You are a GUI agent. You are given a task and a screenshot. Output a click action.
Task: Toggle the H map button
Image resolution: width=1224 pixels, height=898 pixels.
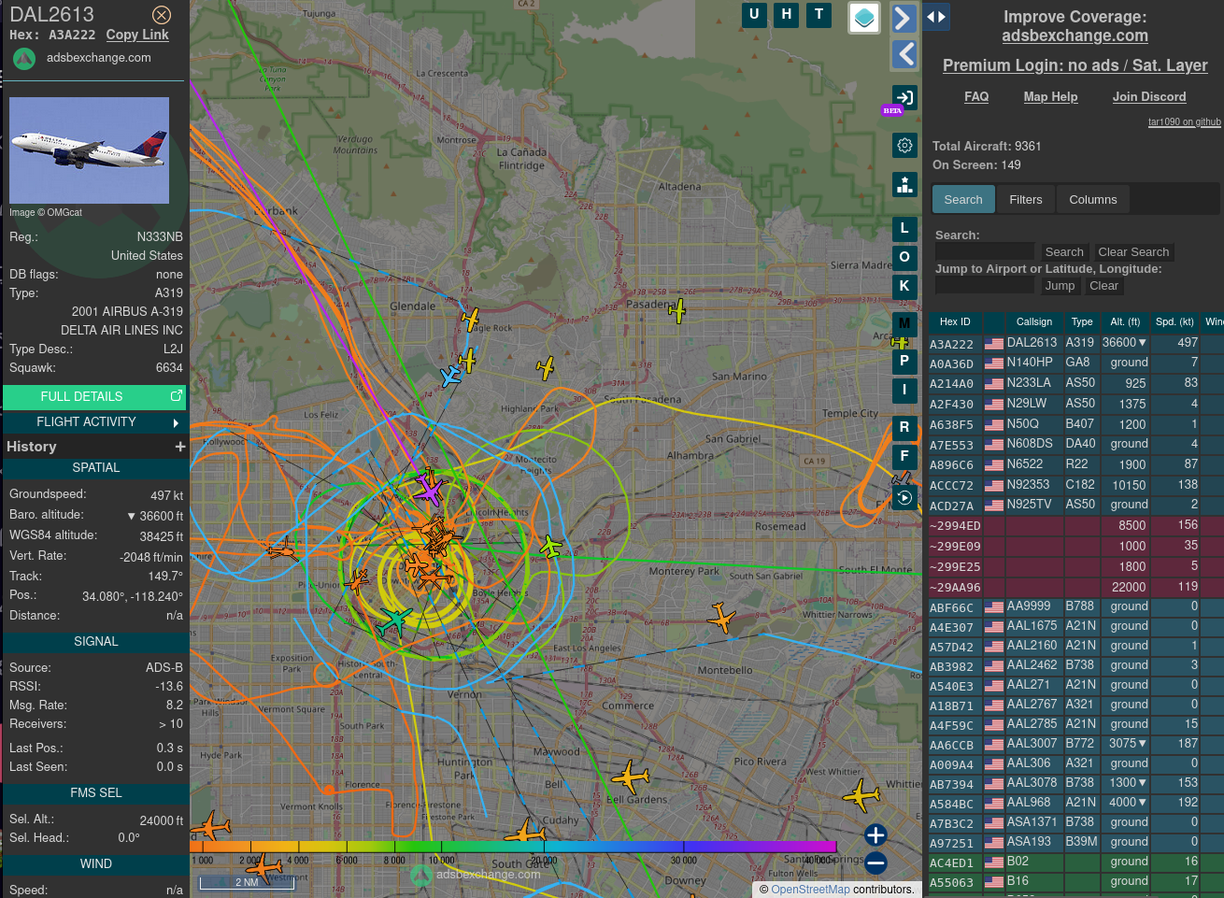pyautogui.click(x=787, y=14)
